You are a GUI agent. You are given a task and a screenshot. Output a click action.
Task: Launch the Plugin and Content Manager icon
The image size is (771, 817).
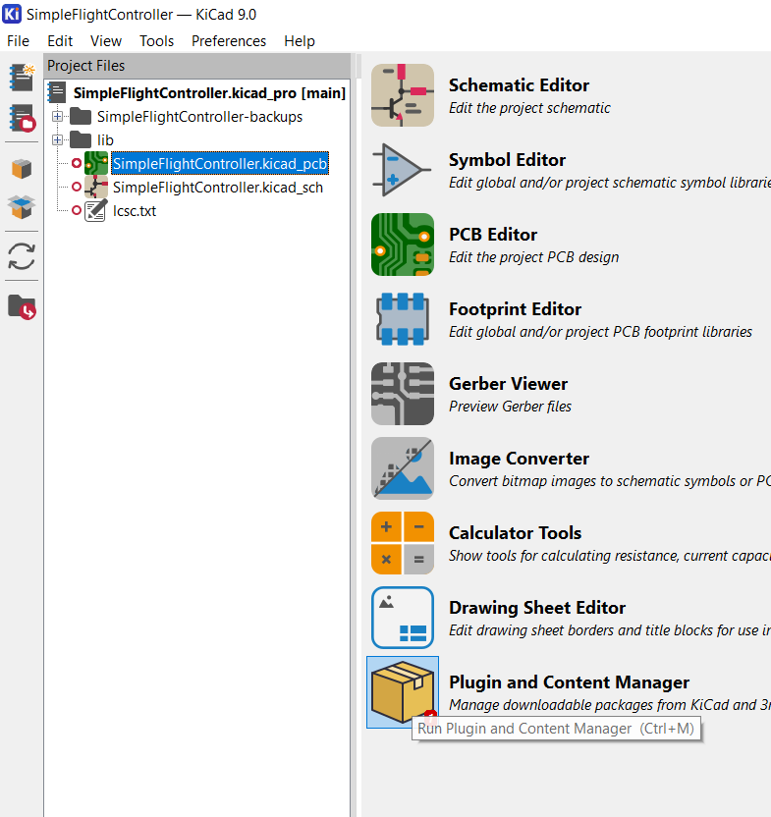click(403, 692)
